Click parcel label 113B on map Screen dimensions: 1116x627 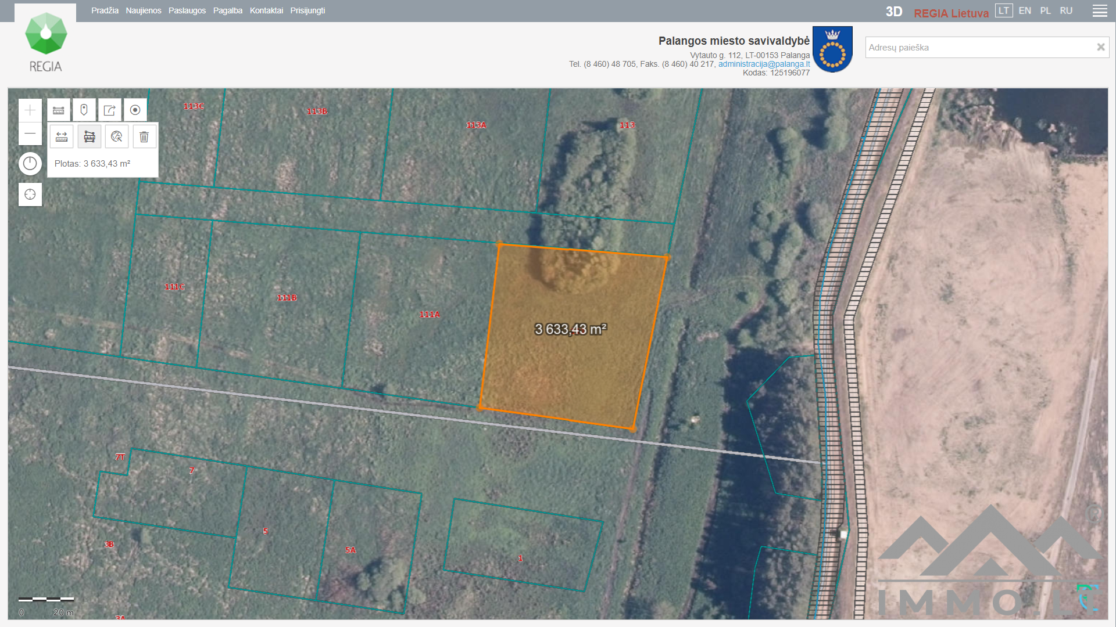pos(317,111)
